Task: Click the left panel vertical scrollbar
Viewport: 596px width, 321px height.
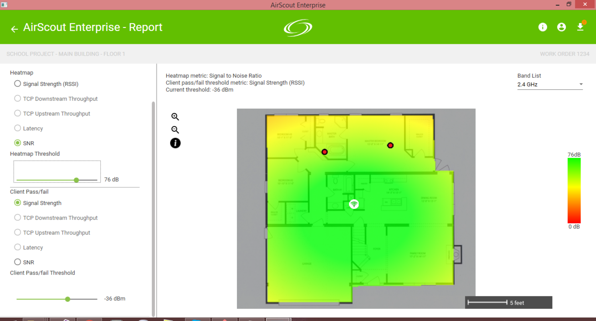Action: (153, 209)
